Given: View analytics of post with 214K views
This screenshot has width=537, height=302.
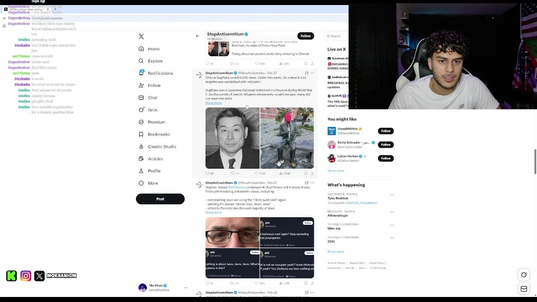Looking at the screenshot, I should (x=284, y=173).
